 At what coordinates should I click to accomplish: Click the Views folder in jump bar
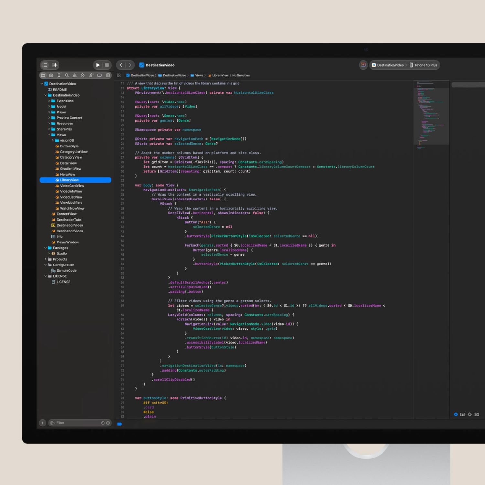[x=197, y=75]
